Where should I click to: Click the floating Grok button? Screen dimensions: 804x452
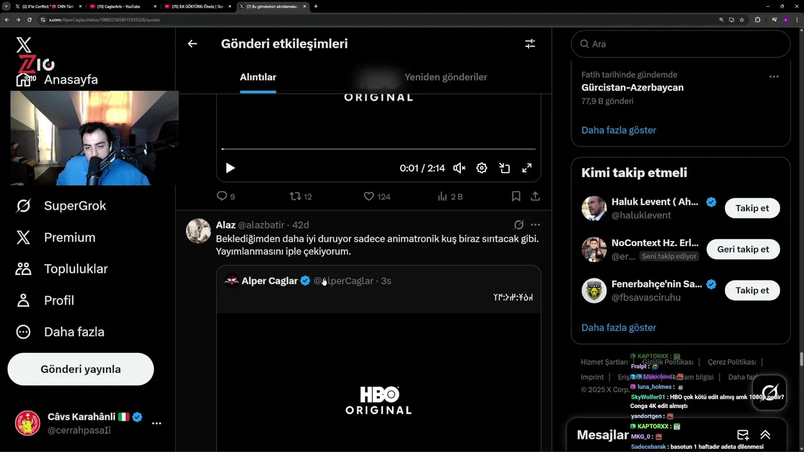pos(769,393)
